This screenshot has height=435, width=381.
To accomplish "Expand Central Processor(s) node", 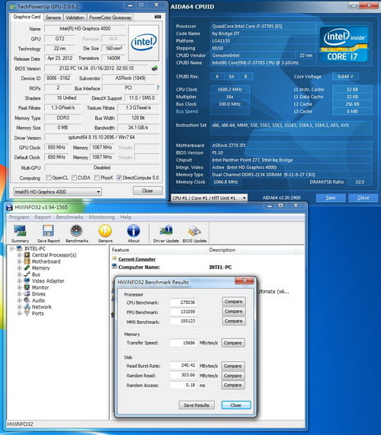I will pos(19,255).
